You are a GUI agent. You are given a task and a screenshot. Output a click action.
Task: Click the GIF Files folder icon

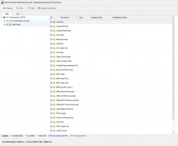[x=54, y=52]
